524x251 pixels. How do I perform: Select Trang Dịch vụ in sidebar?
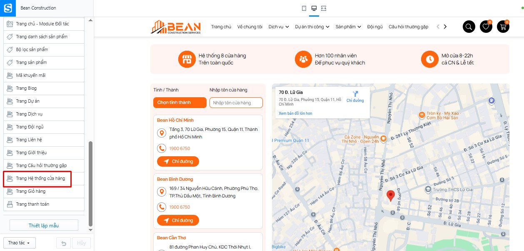point(44,114)
